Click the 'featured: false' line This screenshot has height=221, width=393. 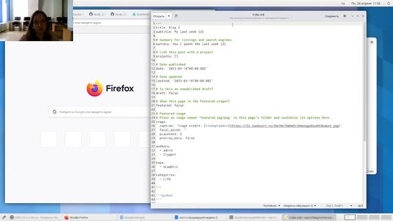coord(169,106)
